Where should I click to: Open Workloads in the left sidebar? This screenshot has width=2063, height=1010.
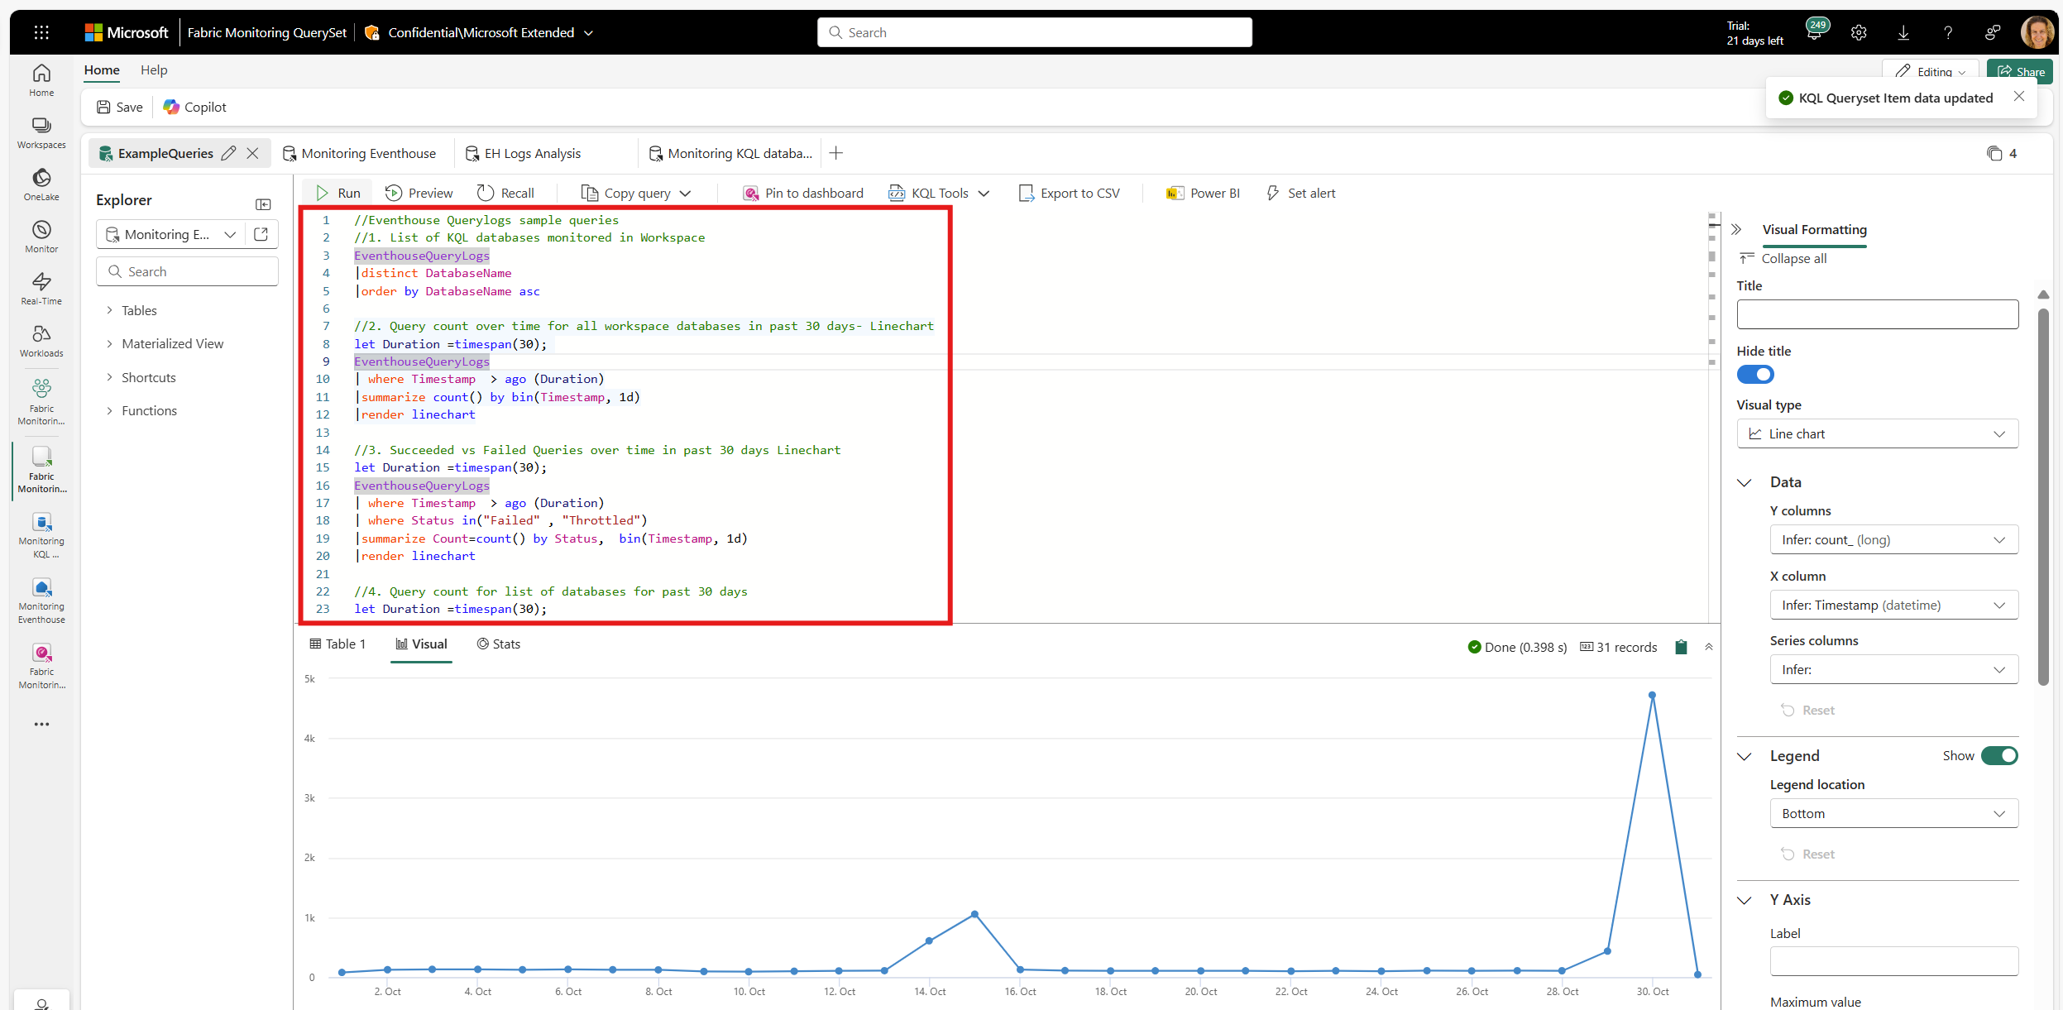41,341
